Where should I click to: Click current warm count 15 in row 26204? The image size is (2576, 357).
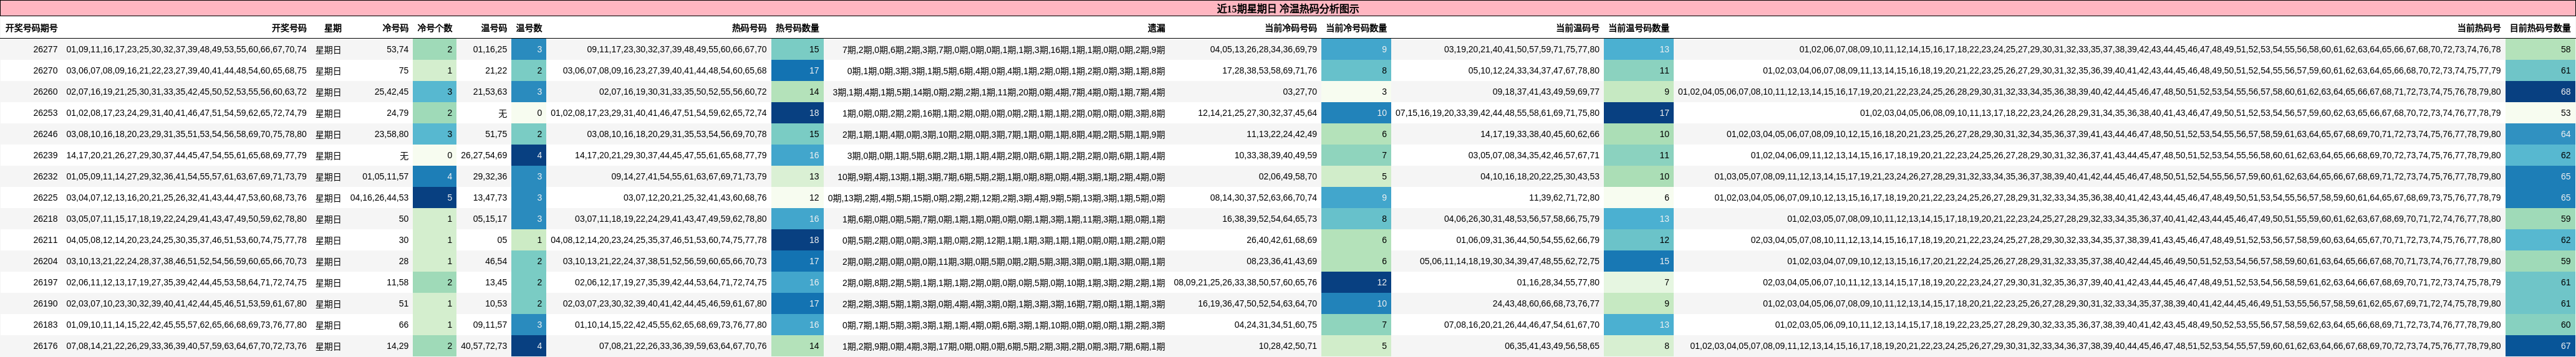(1638, 261)
